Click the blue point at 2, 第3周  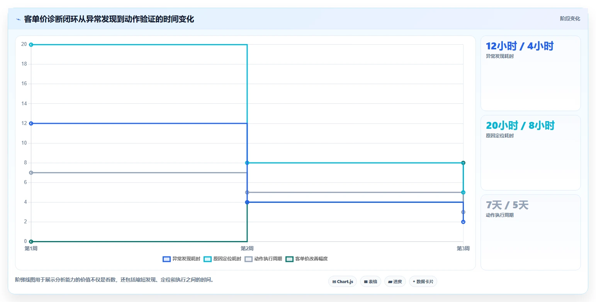click(x=463, y=222)
